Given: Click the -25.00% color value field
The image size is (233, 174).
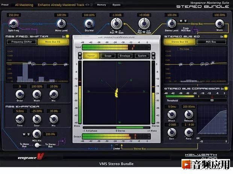Looking at the screenshot, I should click(37, 111).
